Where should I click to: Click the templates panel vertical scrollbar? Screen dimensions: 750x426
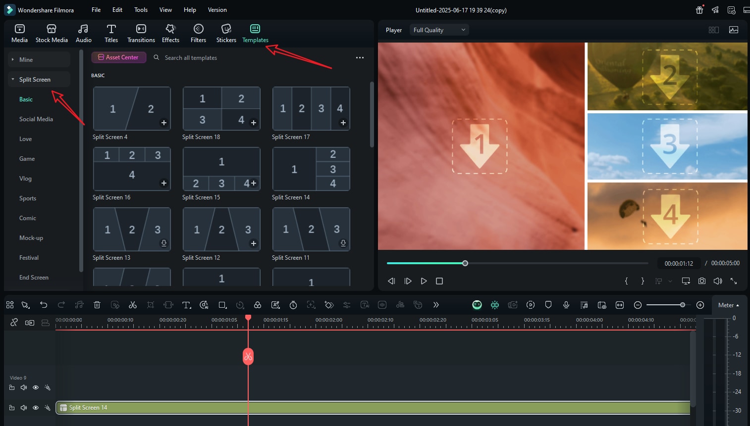tap(372, 114)
